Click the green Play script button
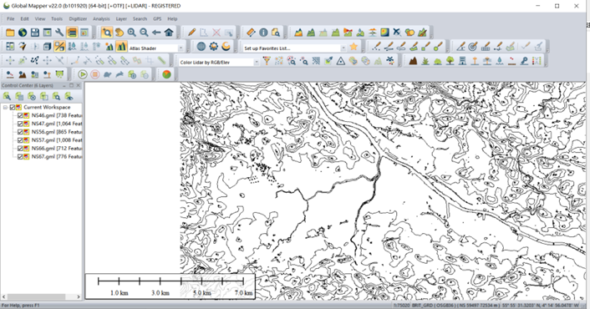 (83, 74)
